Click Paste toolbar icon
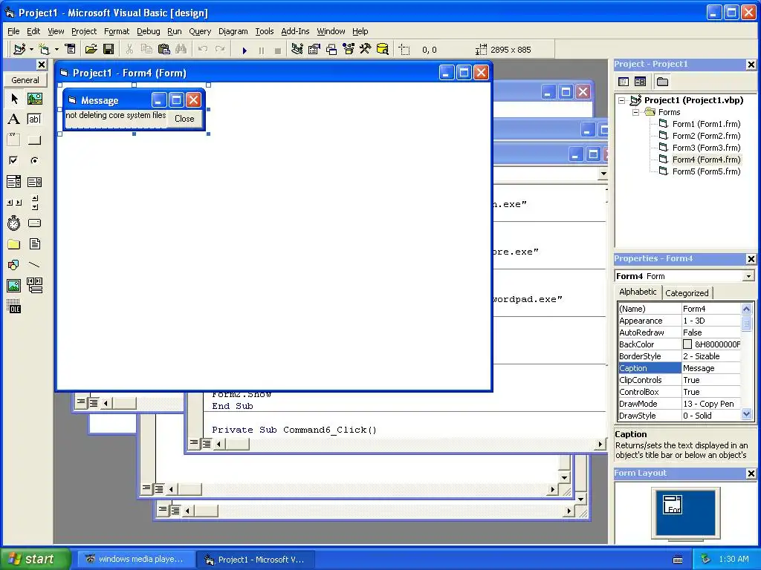This screenshot has height=570, width=761. click(x=164, y=50)
